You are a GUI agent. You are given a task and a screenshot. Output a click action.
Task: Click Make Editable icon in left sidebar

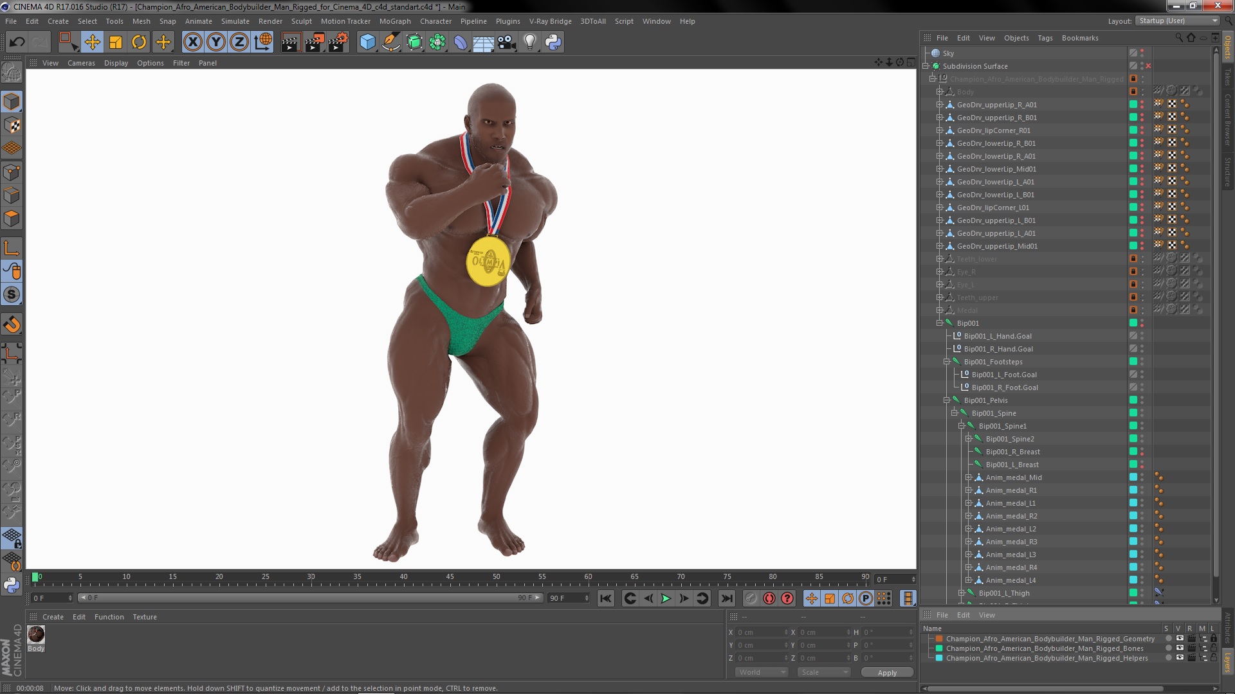point(12,72)
